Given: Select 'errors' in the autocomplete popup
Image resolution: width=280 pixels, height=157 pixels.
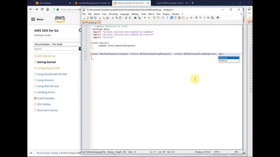Looking at the screenshot, I should click(229, 58).
